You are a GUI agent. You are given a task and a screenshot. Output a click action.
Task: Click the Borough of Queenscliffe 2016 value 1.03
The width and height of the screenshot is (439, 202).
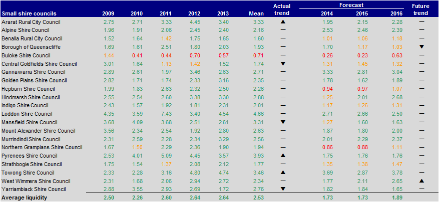(398, 47)
